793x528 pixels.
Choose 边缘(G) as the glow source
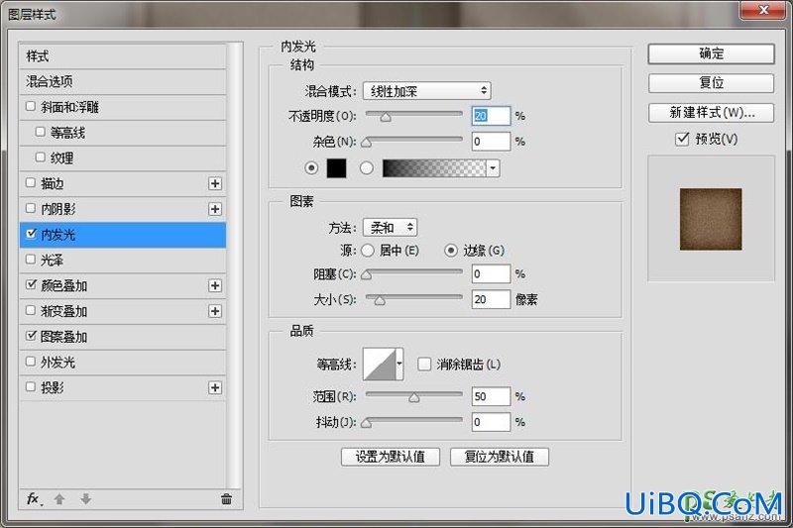(451, 250)
